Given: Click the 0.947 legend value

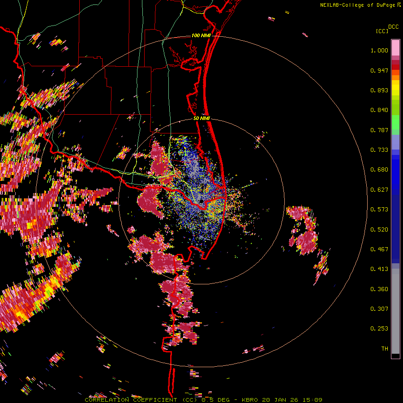Looking at the screenshot, I should [379, 70].
